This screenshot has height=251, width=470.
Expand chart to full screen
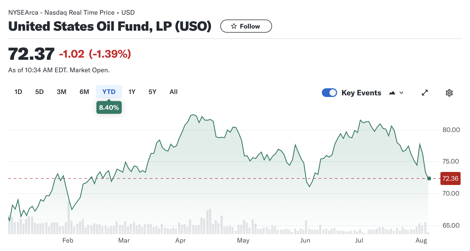click(x=425, y=93)
